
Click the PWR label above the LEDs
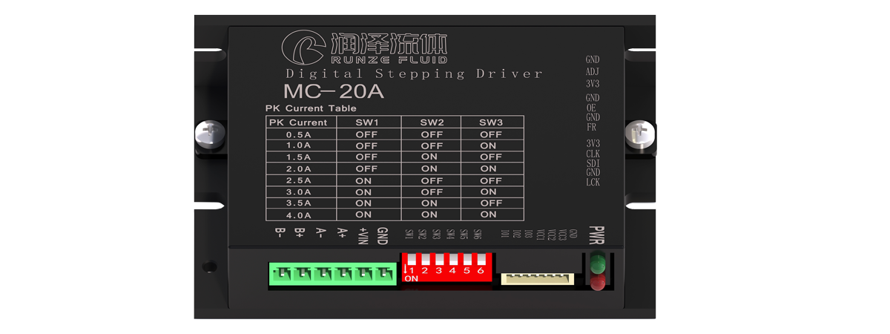point(597,235)
